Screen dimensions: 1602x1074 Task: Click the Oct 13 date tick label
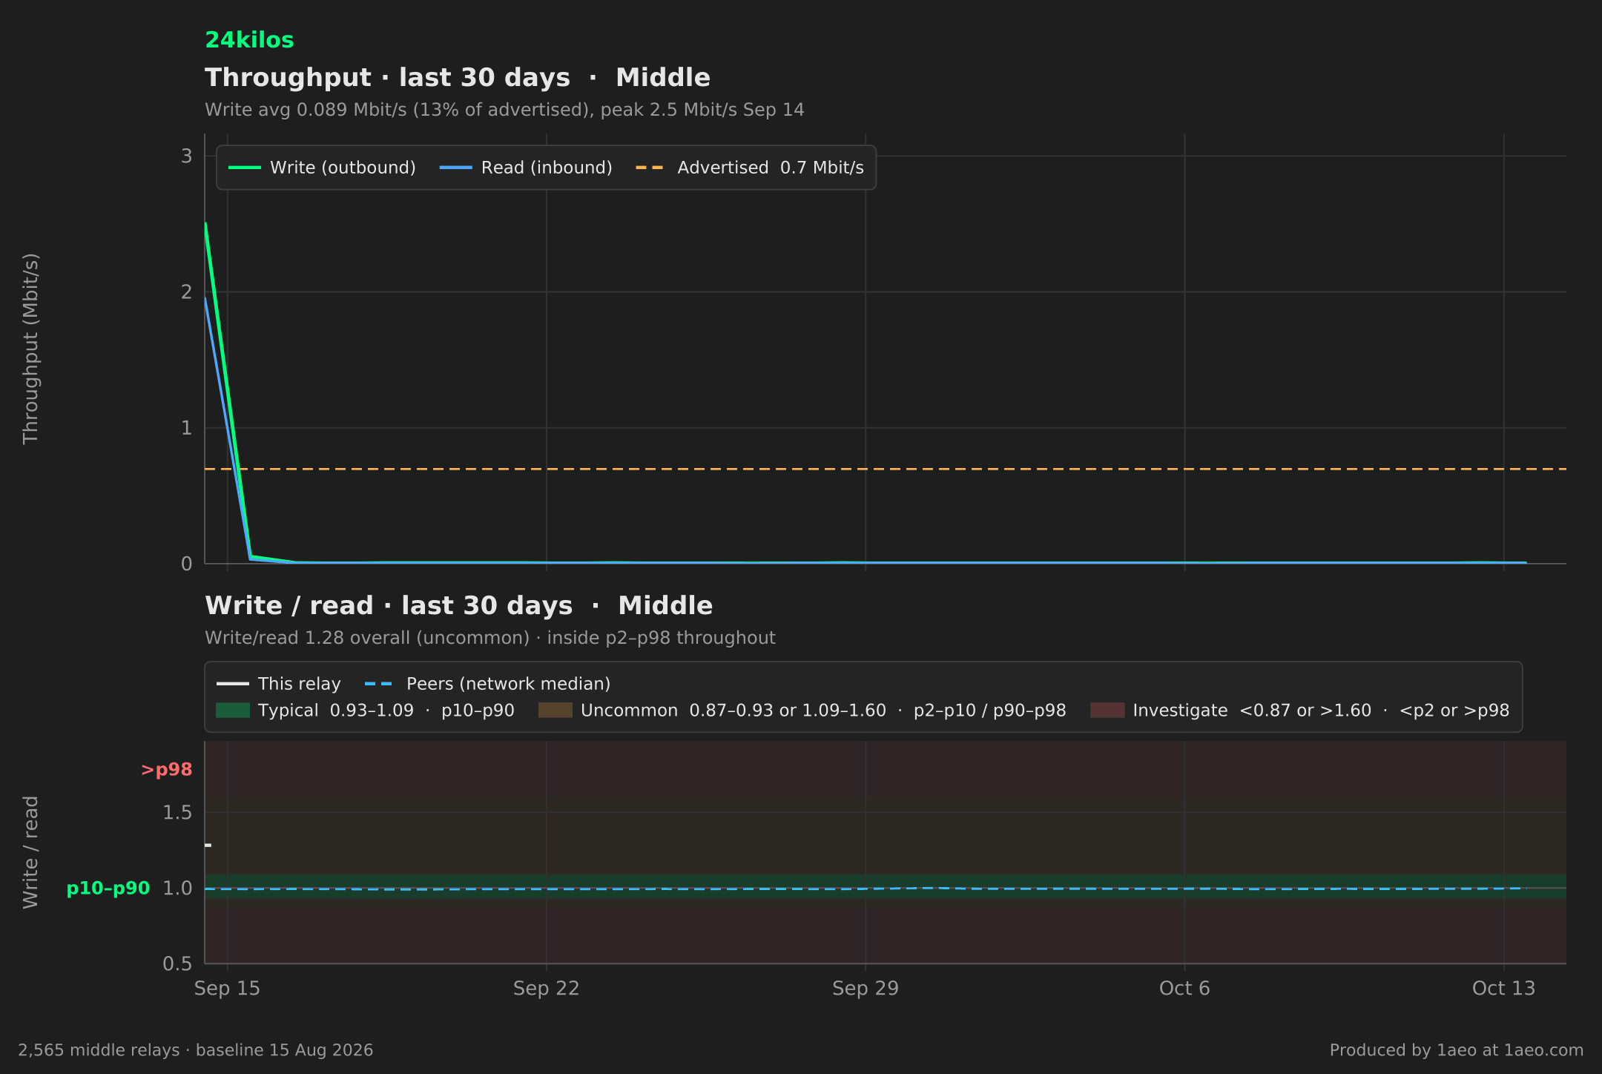coord(1503,989)
